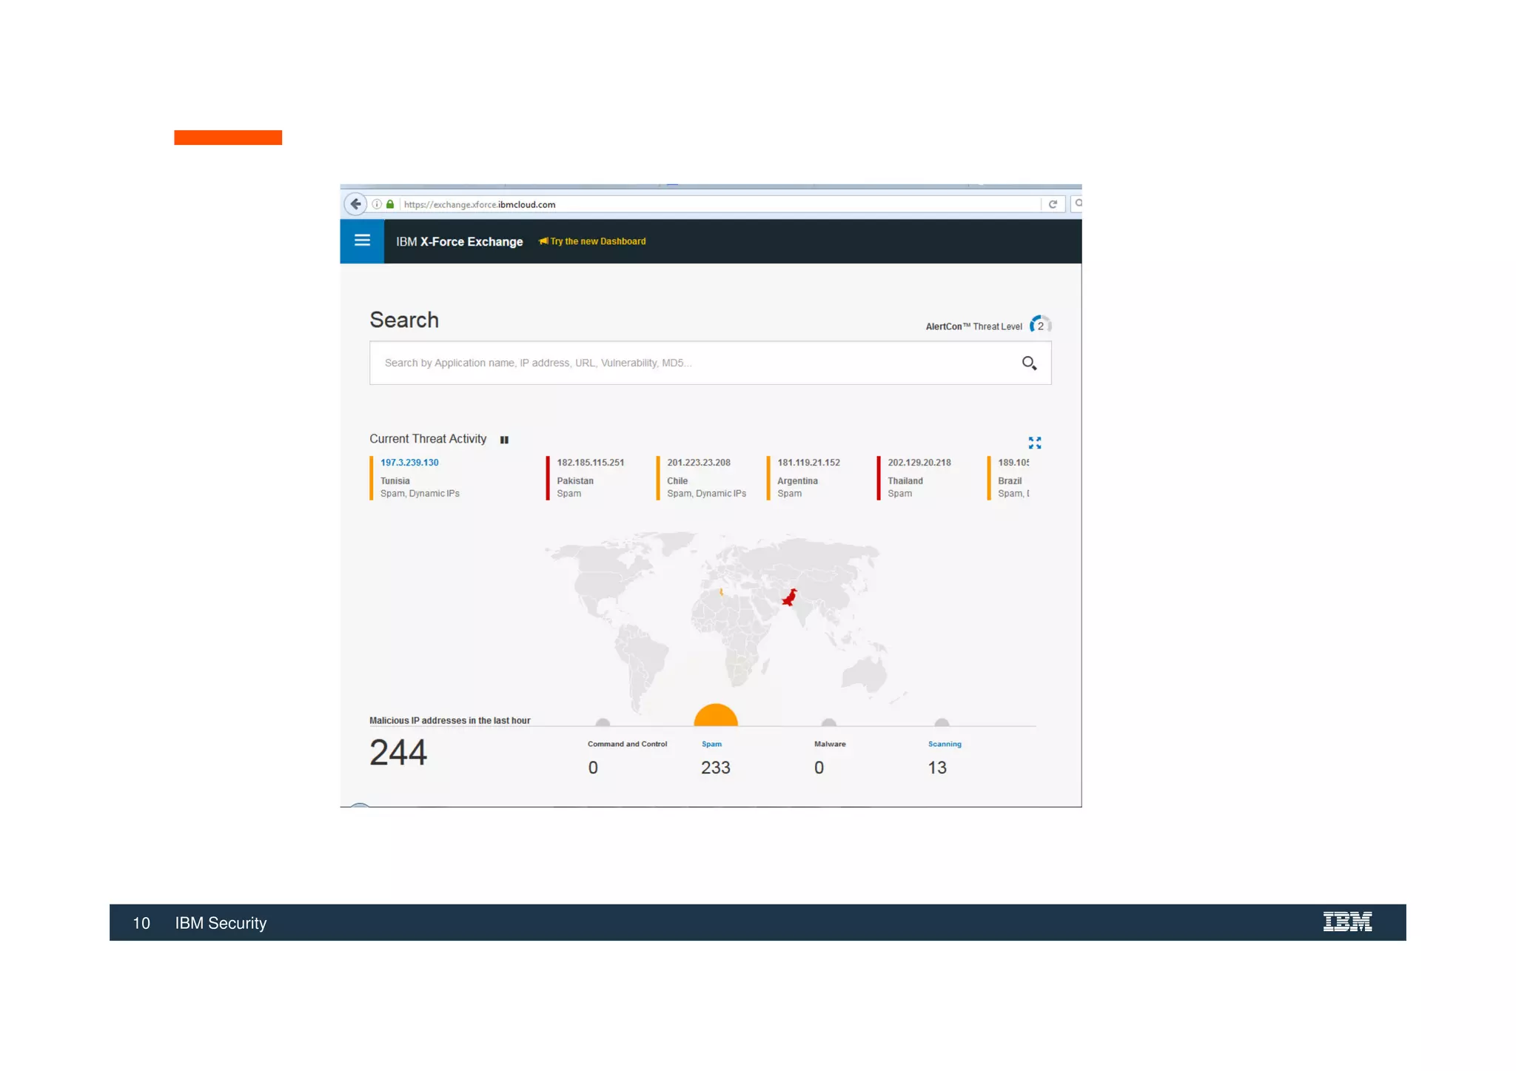Click the Scanning count 13
1516x1071 pixels.
pyautogui.click(x=937, y=768)
